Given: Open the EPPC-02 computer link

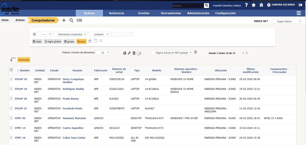Looking at the screenshot, I should click(x=20, y=118).
